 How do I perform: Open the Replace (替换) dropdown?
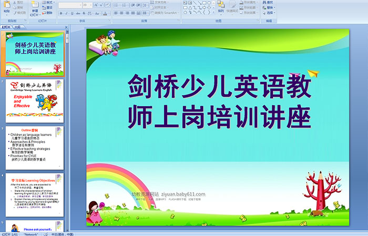click(x=269, y=7)
